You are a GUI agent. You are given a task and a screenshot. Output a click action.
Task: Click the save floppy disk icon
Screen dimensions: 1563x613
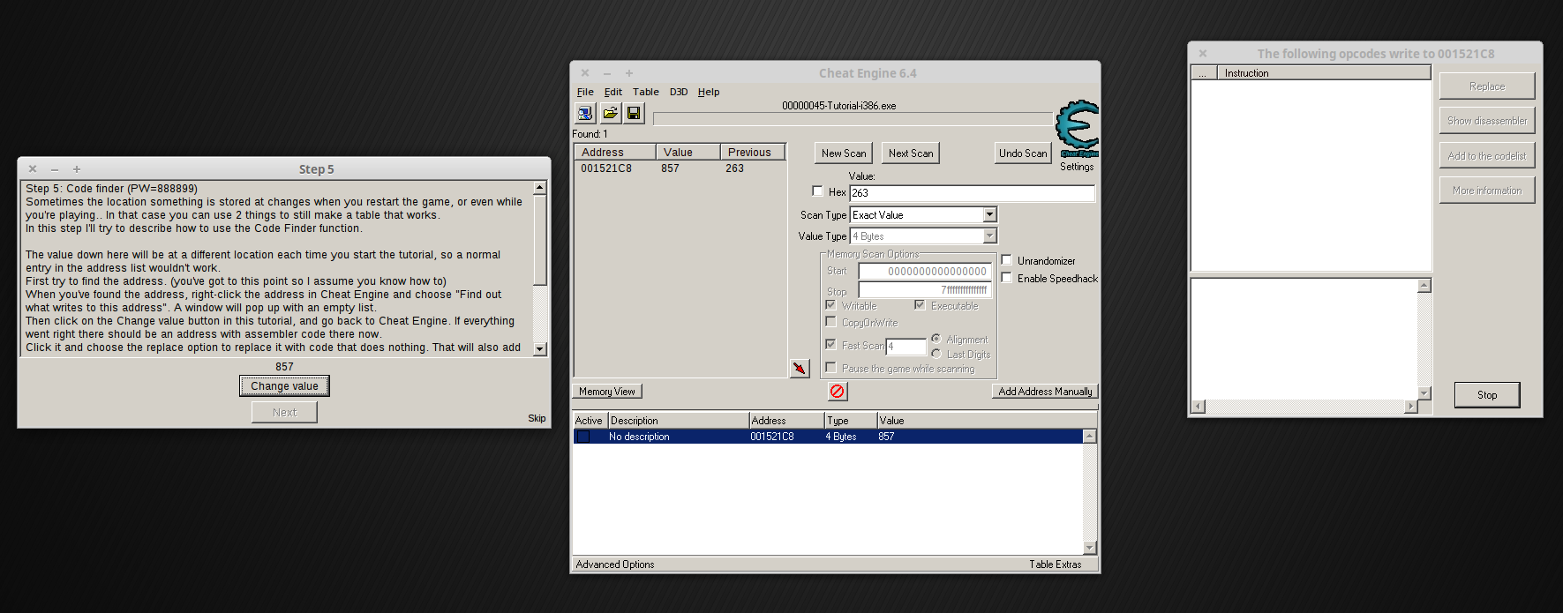point(634,114)
